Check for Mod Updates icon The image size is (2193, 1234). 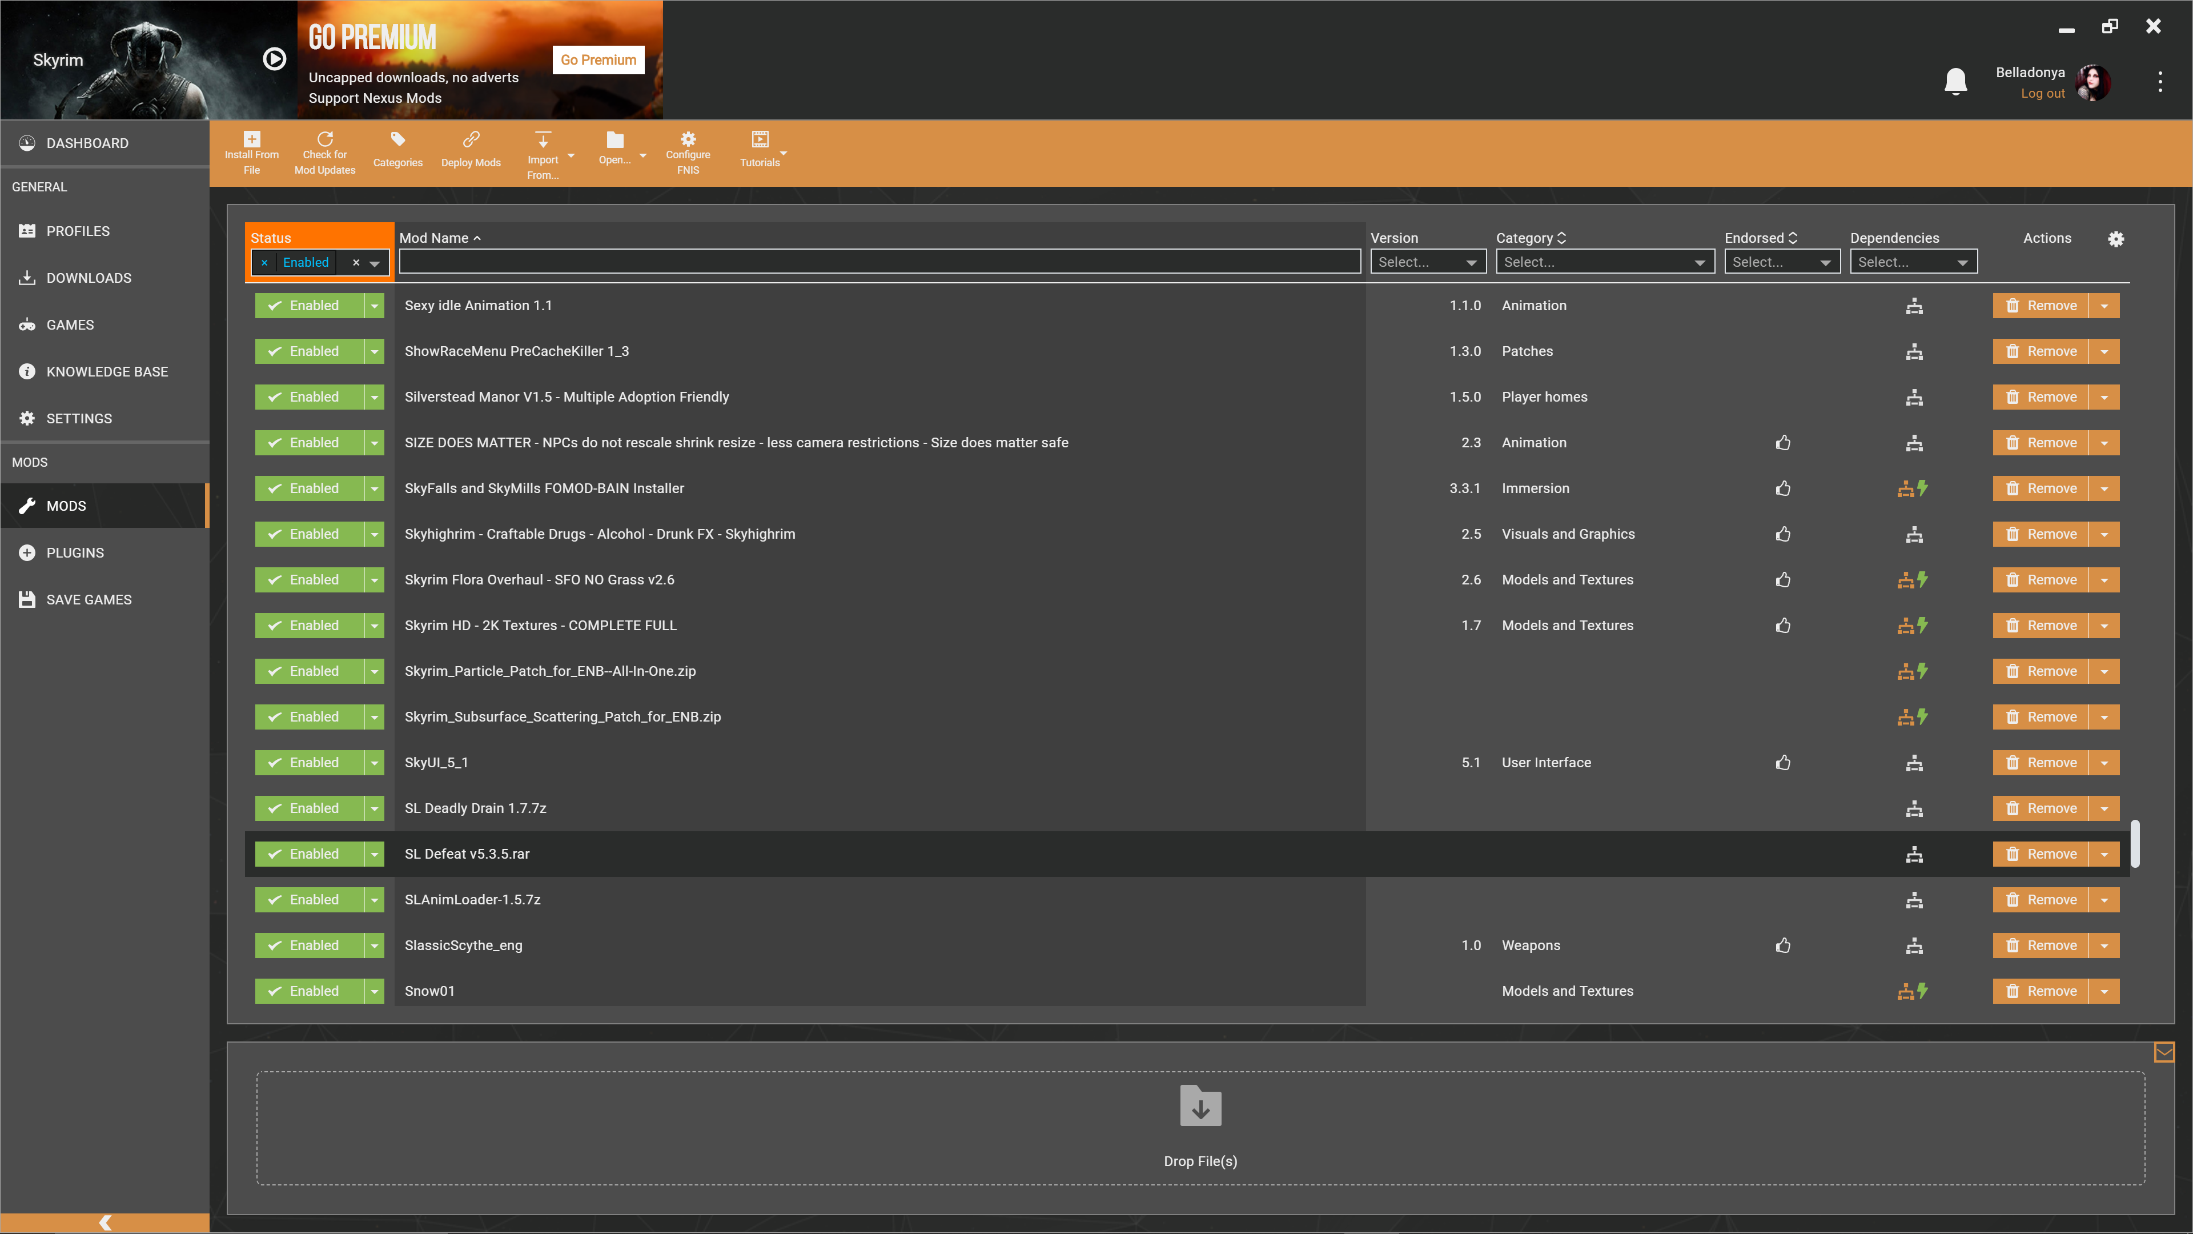click(x=324, y=139)
